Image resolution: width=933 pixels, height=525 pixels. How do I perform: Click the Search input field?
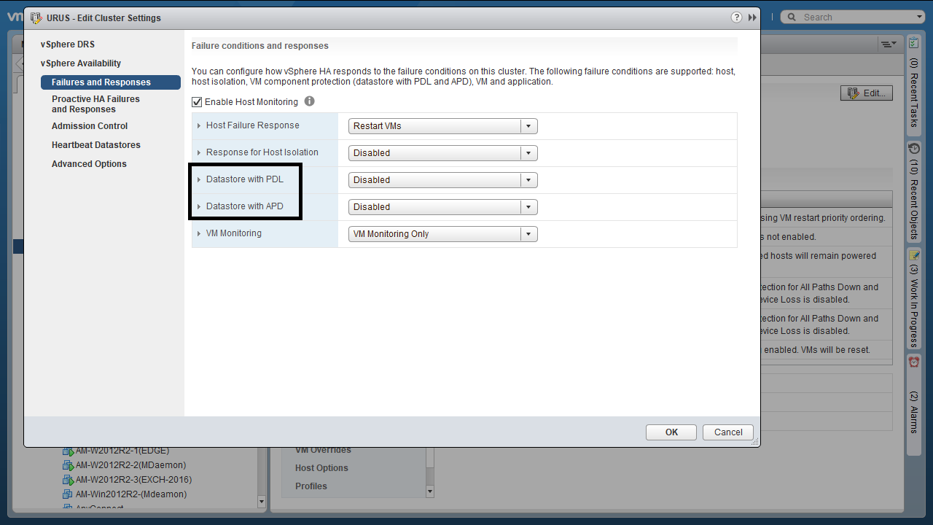click(x=856, y=17)
